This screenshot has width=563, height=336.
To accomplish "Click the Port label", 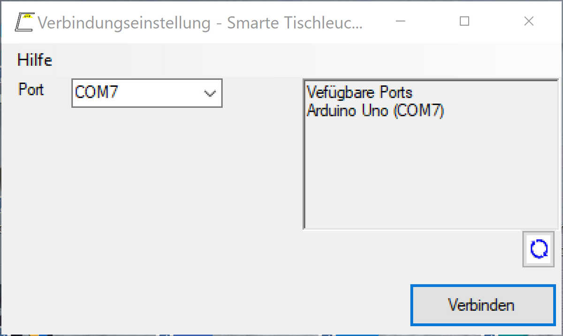I will [x=31, y=89].
